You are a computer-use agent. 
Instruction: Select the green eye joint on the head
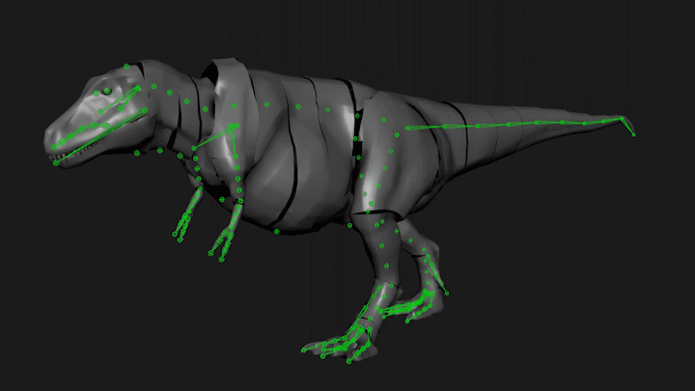(107, 91)
